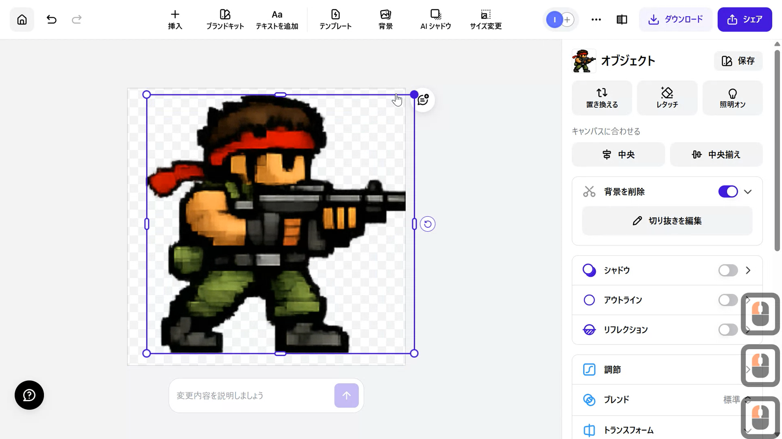Screen dimensions: 782x439
Task: Open the more options ellipsis menu
Action: pos(596,20)
